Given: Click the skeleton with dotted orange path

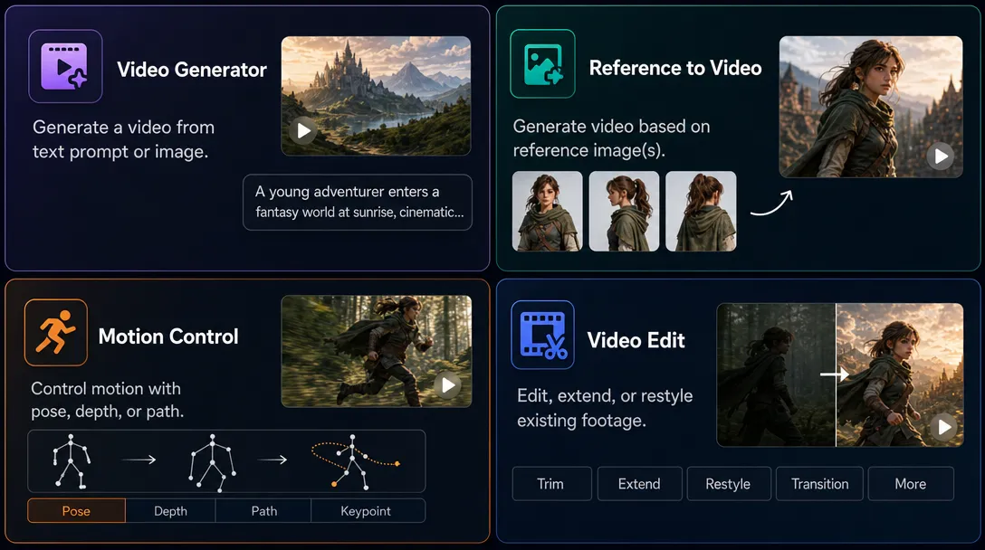Looking at the screenshot, I should point(355,461).
